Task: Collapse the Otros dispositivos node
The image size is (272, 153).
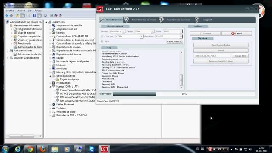Action: pos(50,76)
